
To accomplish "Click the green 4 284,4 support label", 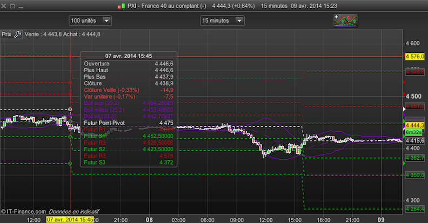I will [x=414, y=209].
